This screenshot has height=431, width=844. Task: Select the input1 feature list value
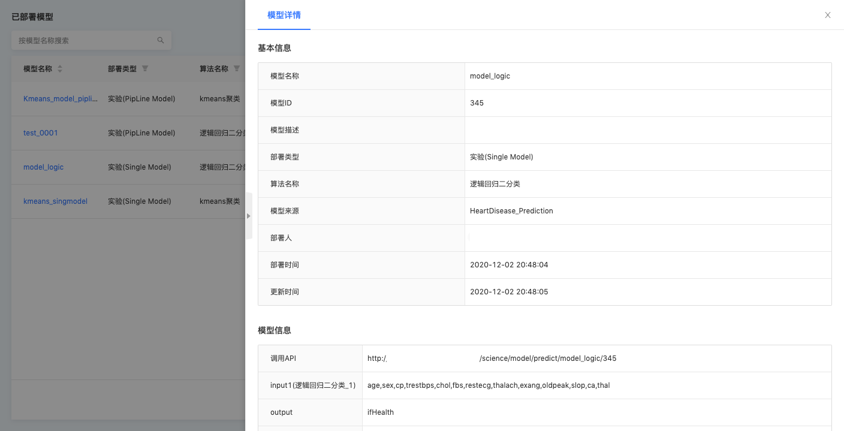[489, 385]
